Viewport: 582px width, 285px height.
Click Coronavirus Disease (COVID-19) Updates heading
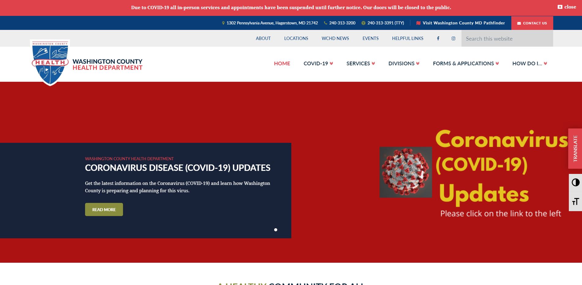coord(177,168)
